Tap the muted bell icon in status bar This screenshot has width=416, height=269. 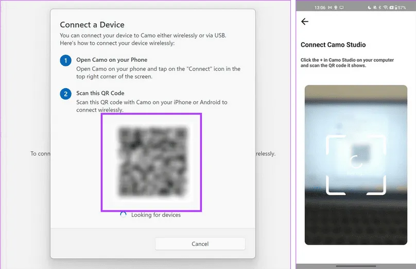[375, 7]
